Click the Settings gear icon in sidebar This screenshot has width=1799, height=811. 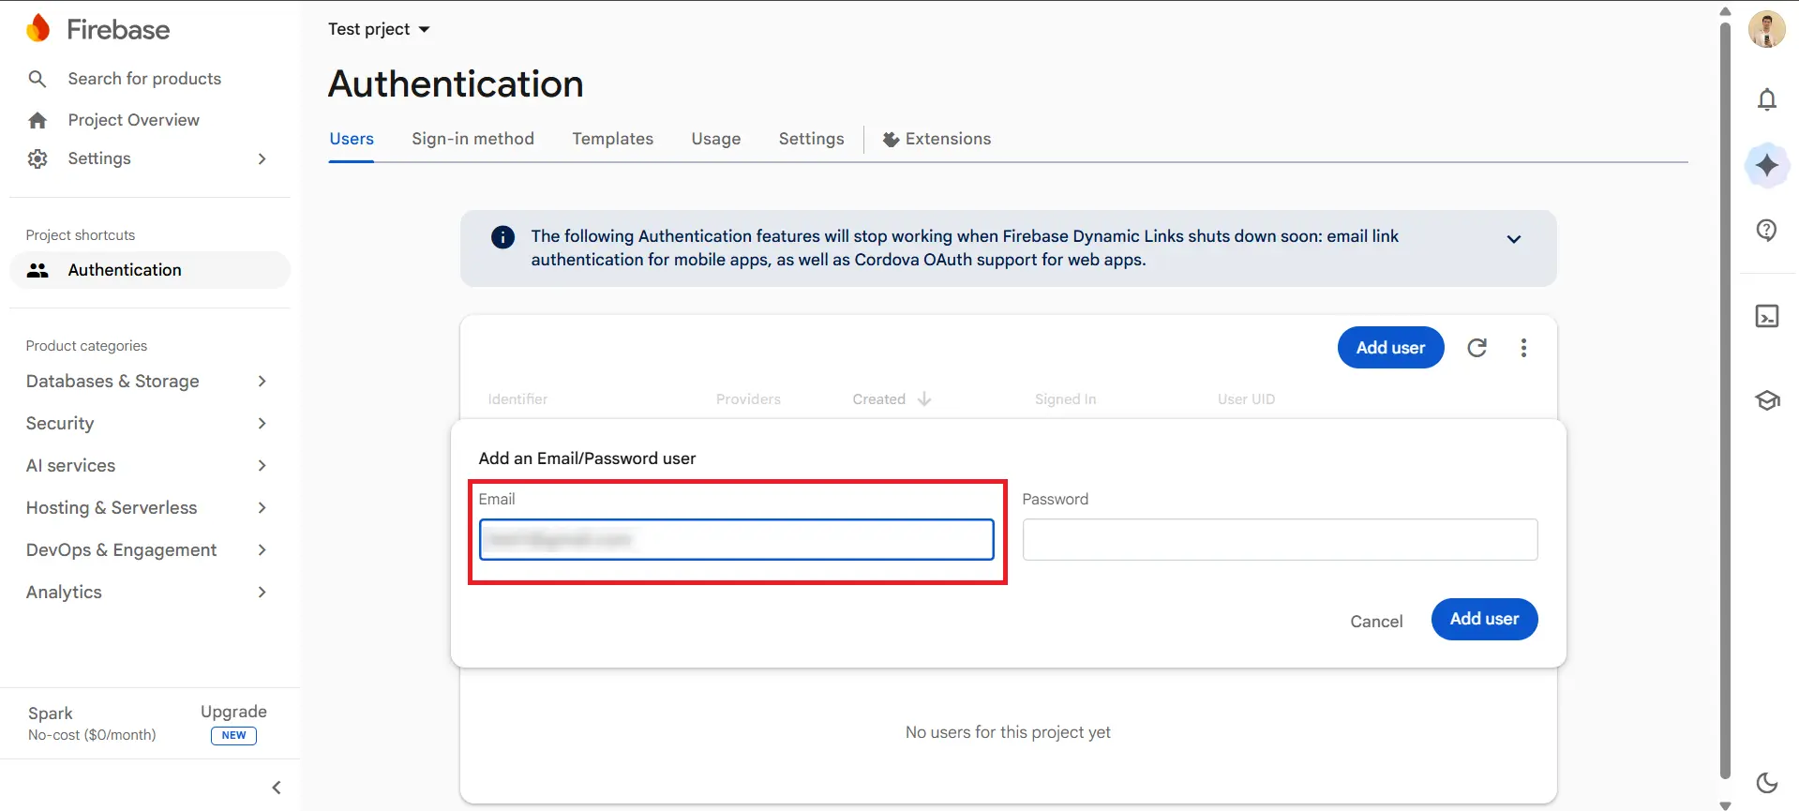[37, 158]
